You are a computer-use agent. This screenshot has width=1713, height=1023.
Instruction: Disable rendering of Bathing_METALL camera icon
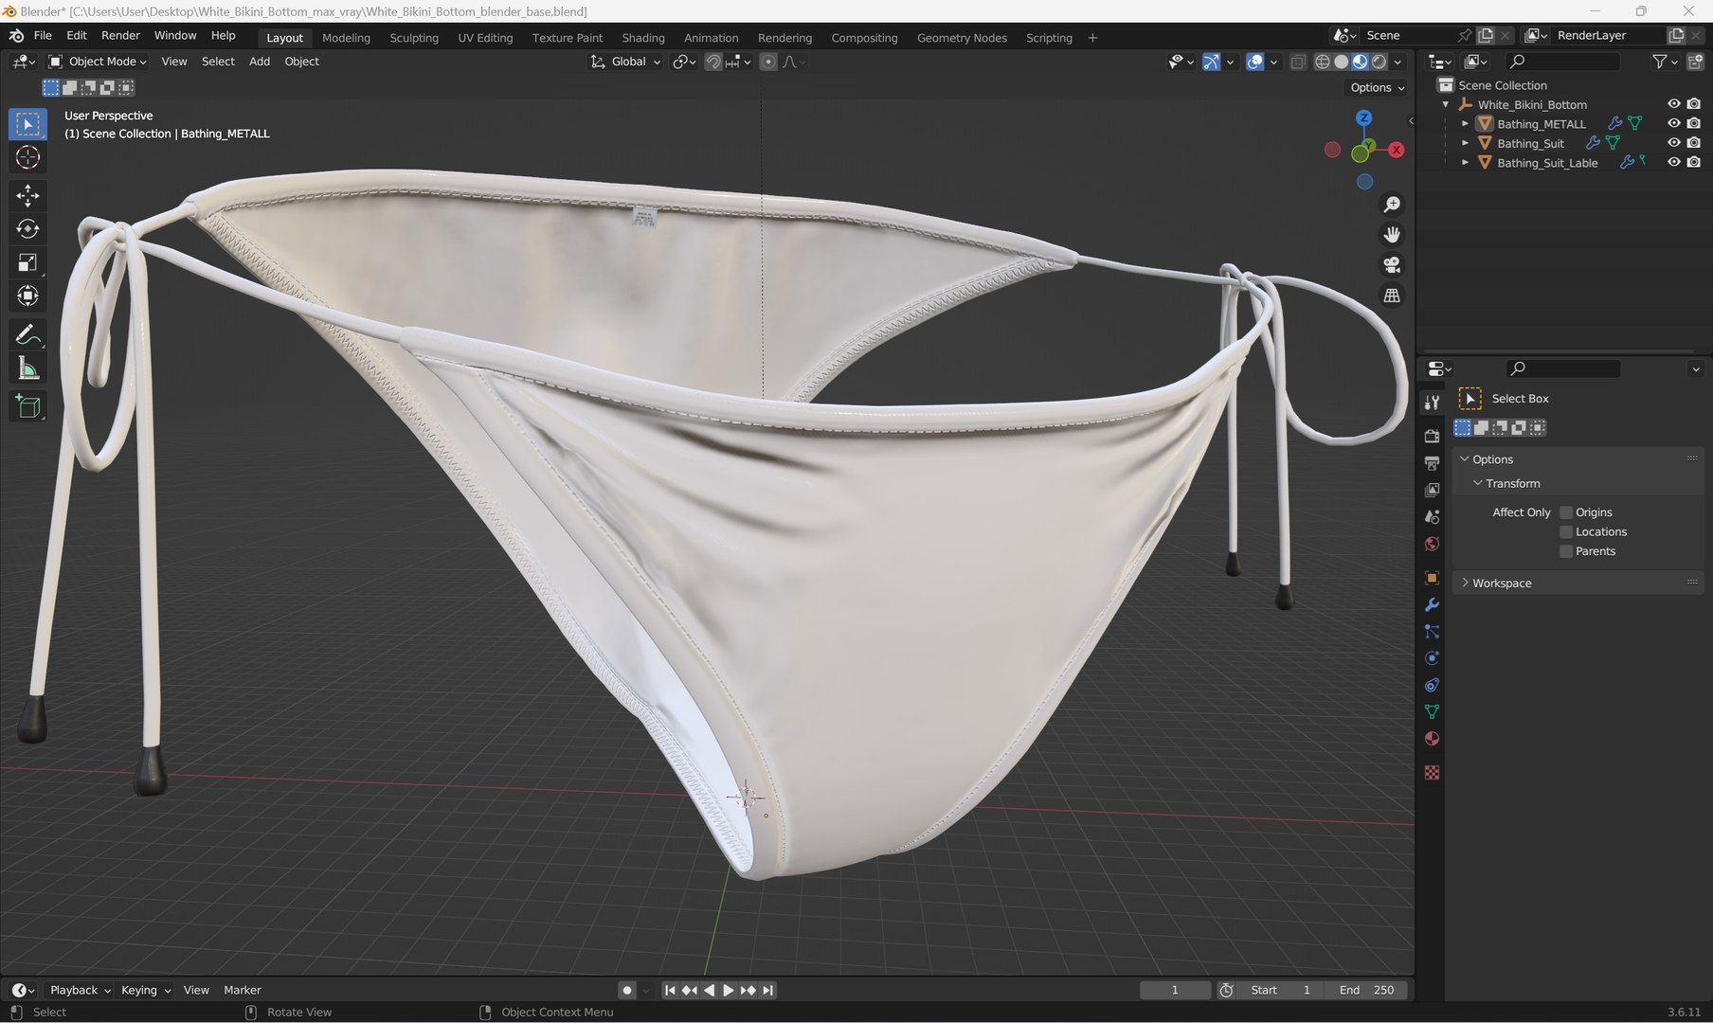pos(1694,124)
